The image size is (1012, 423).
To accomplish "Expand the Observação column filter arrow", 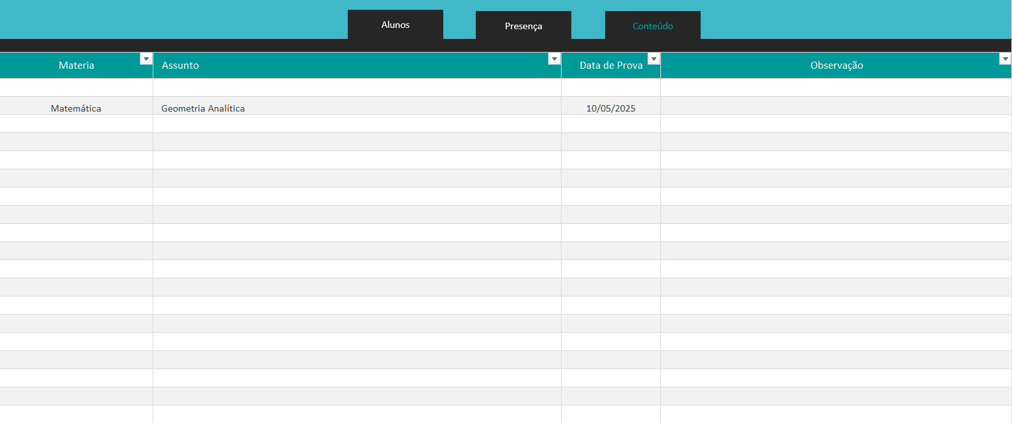I will click(x=1005, y=59).
